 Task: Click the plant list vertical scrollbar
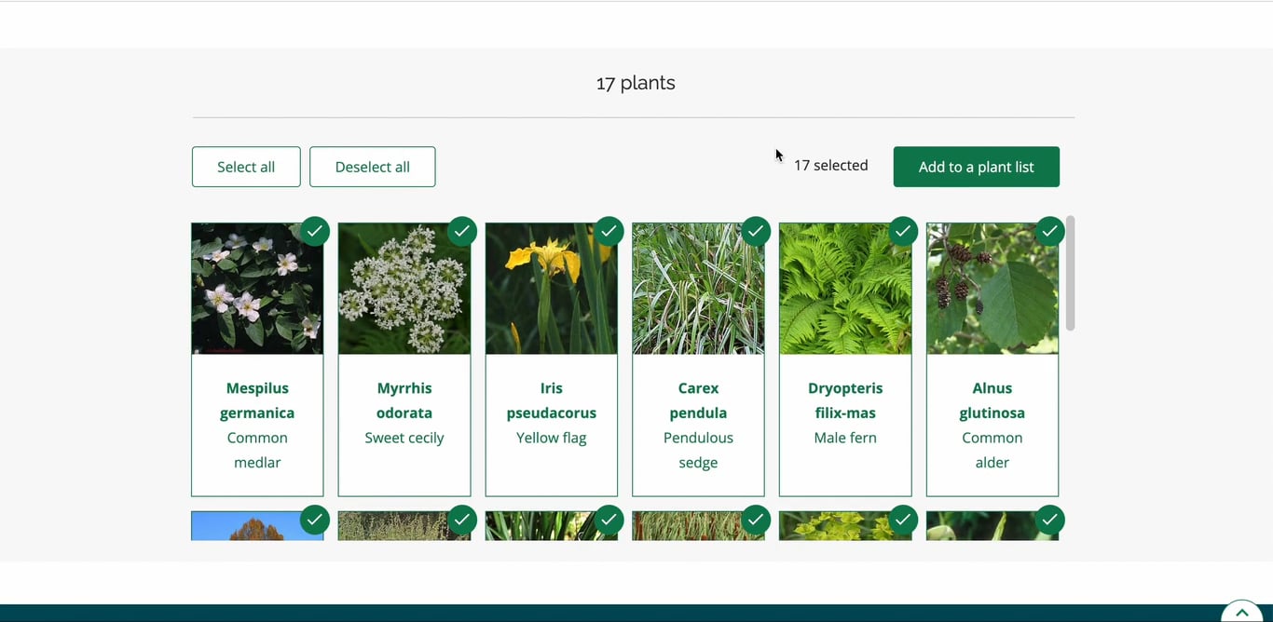1070,273
